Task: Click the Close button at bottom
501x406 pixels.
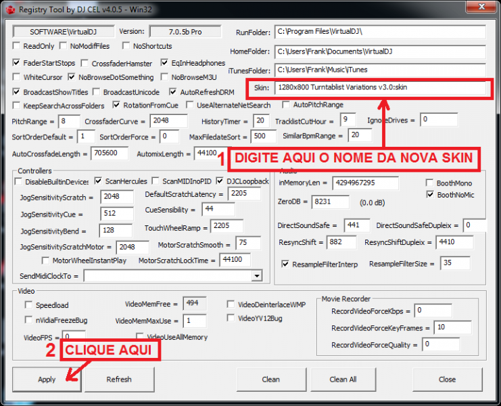Action: click(447, 379)
